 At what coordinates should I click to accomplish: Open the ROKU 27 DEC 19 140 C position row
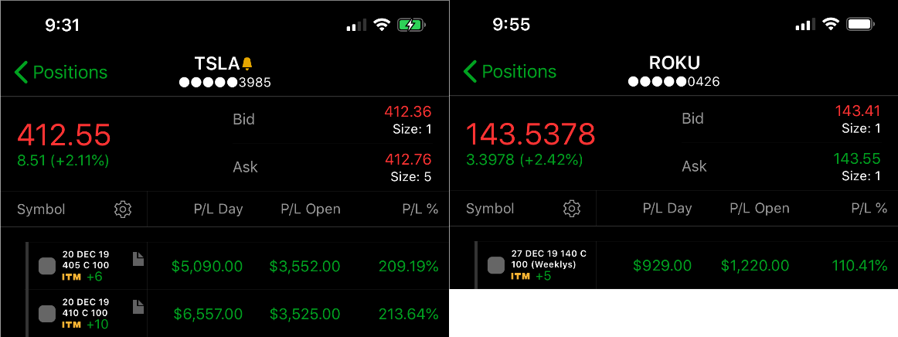(x=674, y=265)
